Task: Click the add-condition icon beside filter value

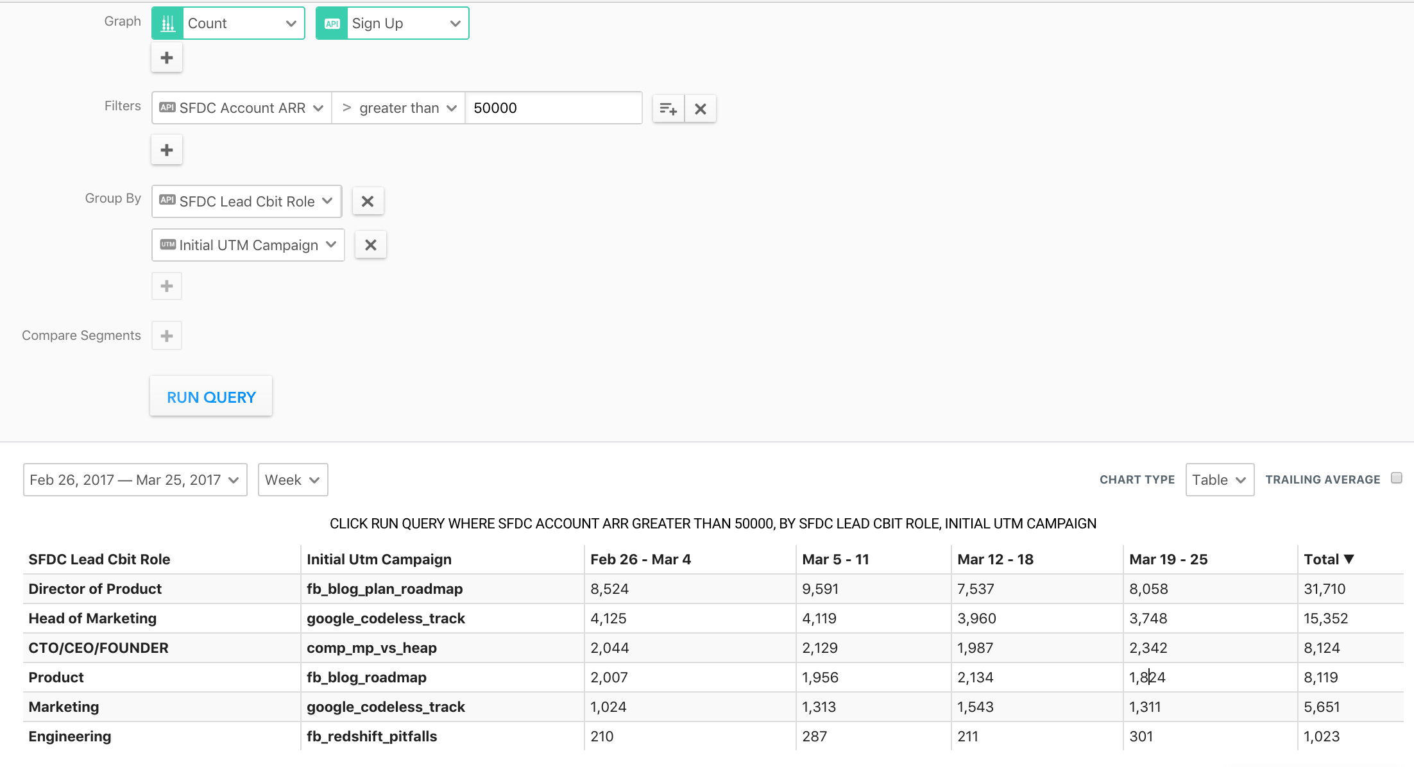Action: [668, 108]
